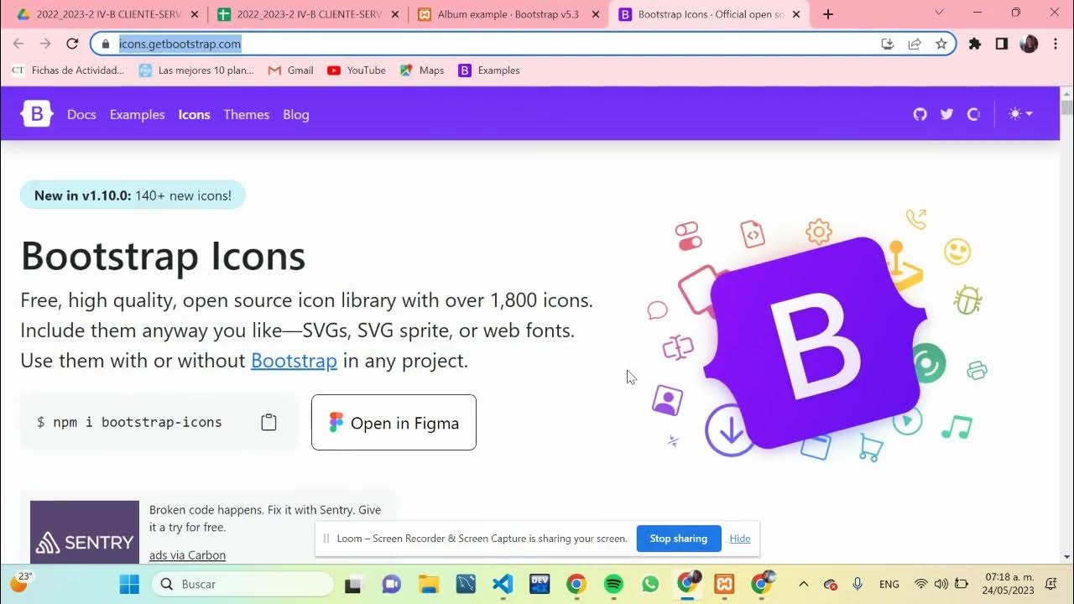Hide the Loom sharing notification
The width and height of the screenshot is (1074, 604).
(x=740, y=539)
